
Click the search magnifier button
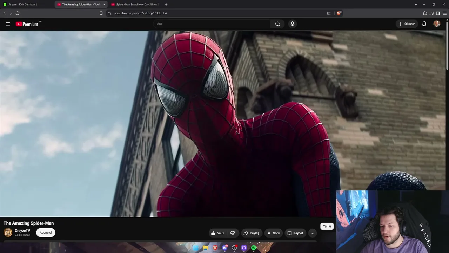[277, 24]
